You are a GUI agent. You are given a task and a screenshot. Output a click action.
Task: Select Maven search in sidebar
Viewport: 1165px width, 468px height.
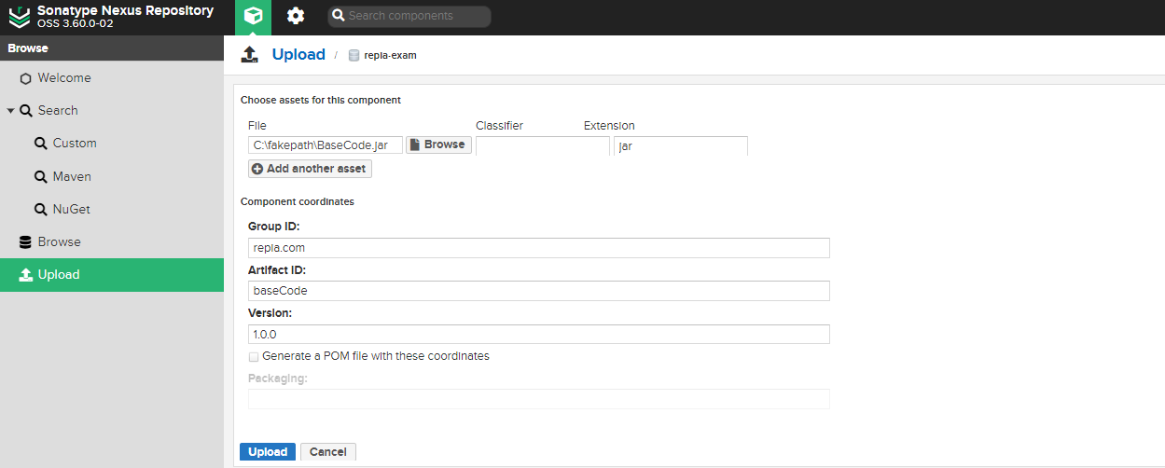point(71,176)
